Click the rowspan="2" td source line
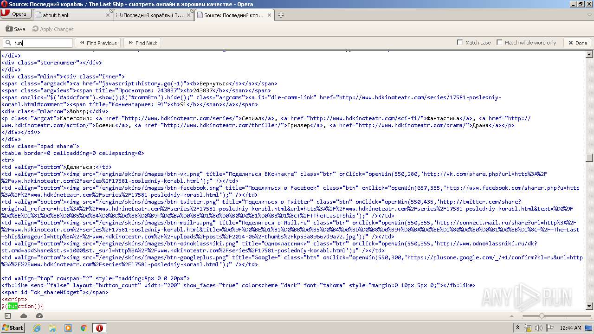This screenshot has width=594, height=334. pos(96,278)
